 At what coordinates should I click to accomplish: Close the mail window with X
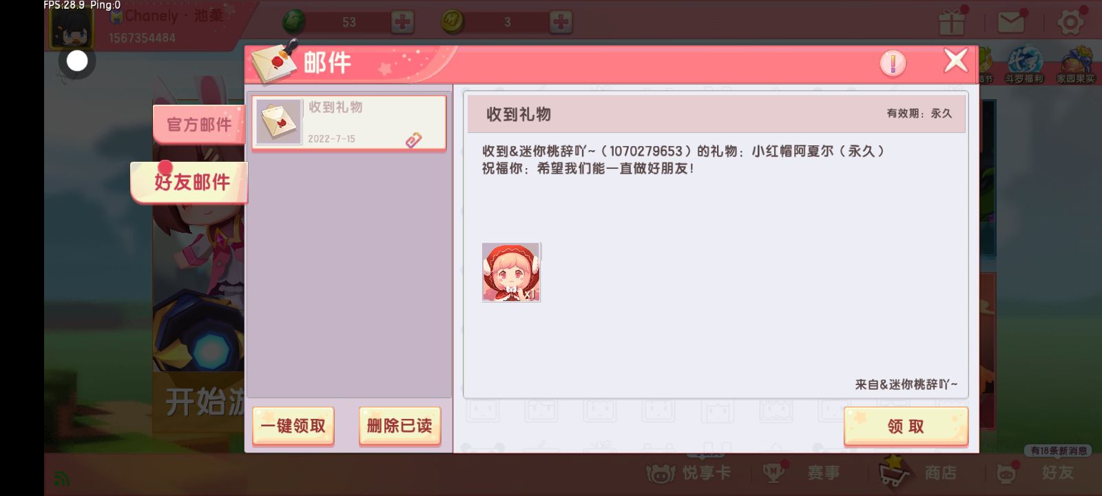point(955,61)
